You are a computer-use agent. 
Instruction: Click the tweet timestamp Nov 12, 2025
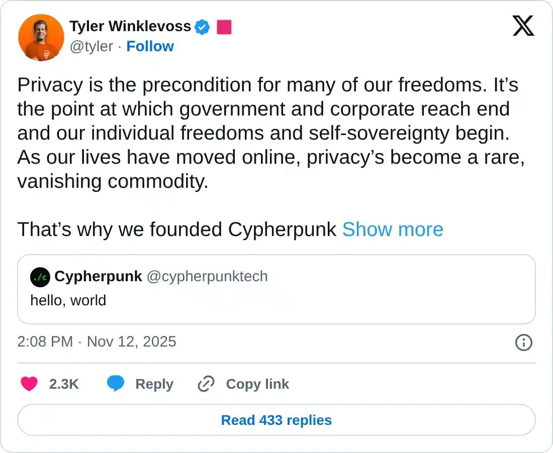pos(131,342)
